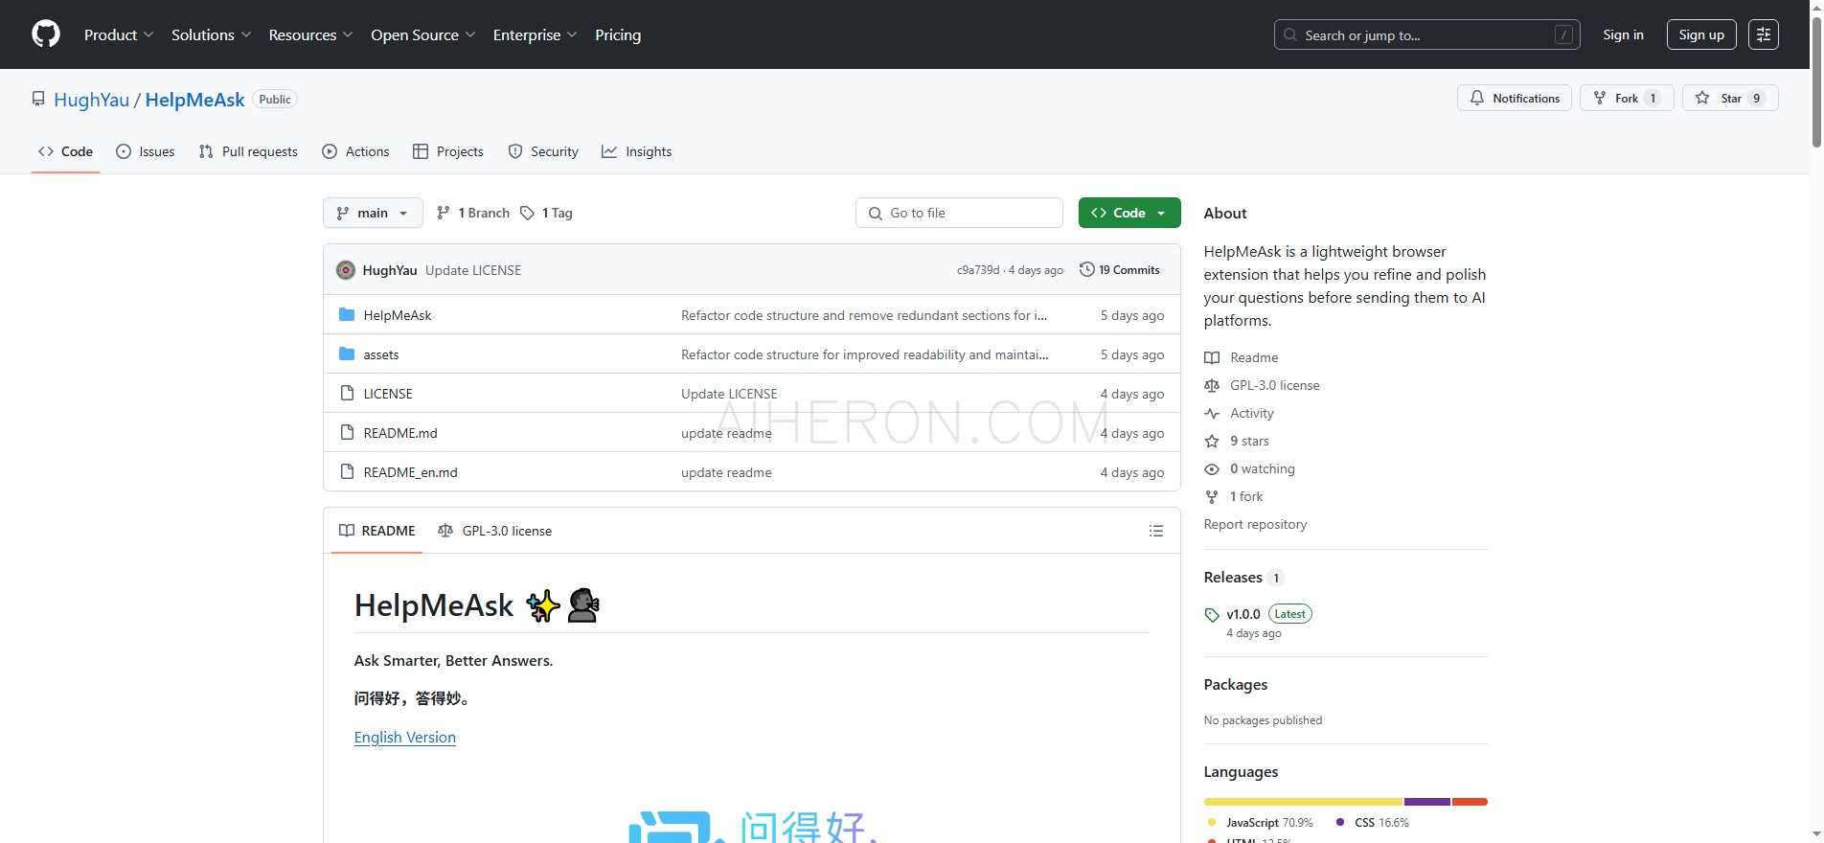Image resolution: width=1824 pixels, height=843 pixels.
Task: Click the Notifications bell button
Action: (x=1514, y=98)
